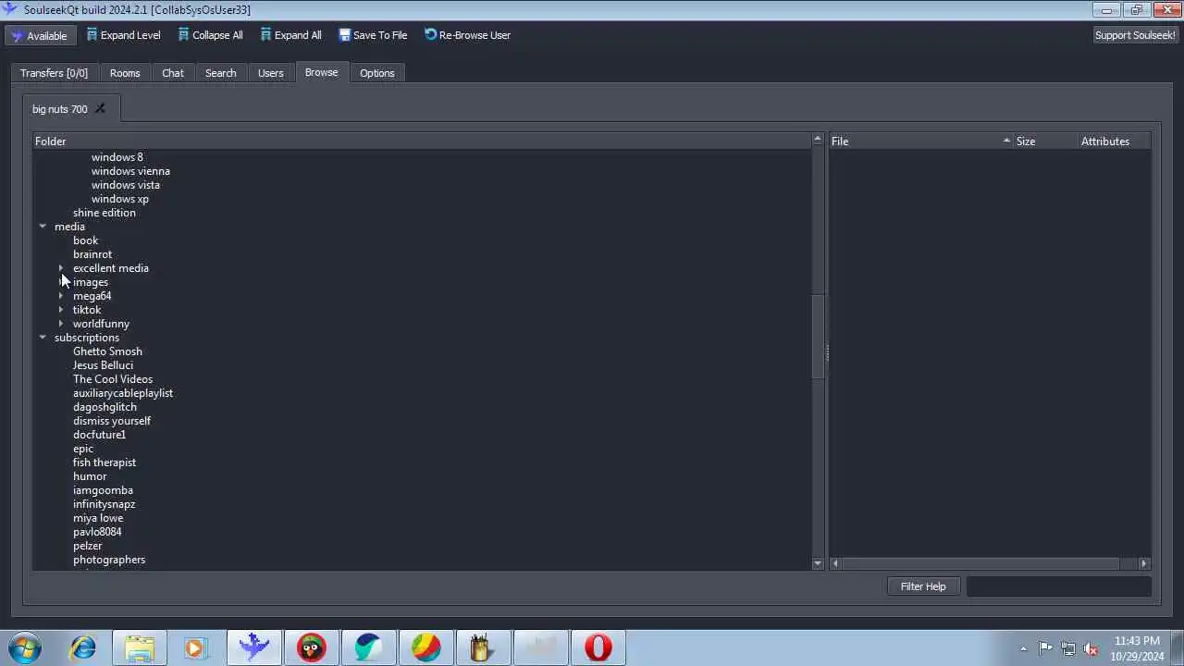Click the Filter Help button
Viewport: 1184px width, 666px height.
pyautogui.click(x=923, y=586)
